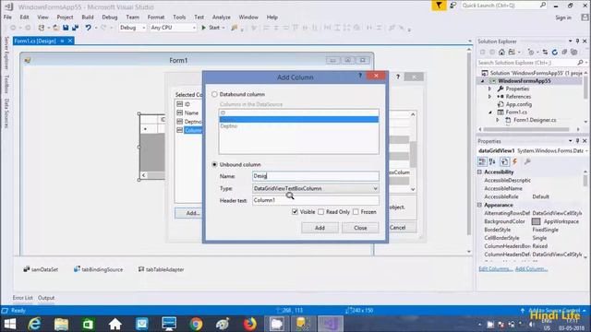Screen dimensions: 591x332
Task: Collapse the Appearance property category
Action: [480, 205]
